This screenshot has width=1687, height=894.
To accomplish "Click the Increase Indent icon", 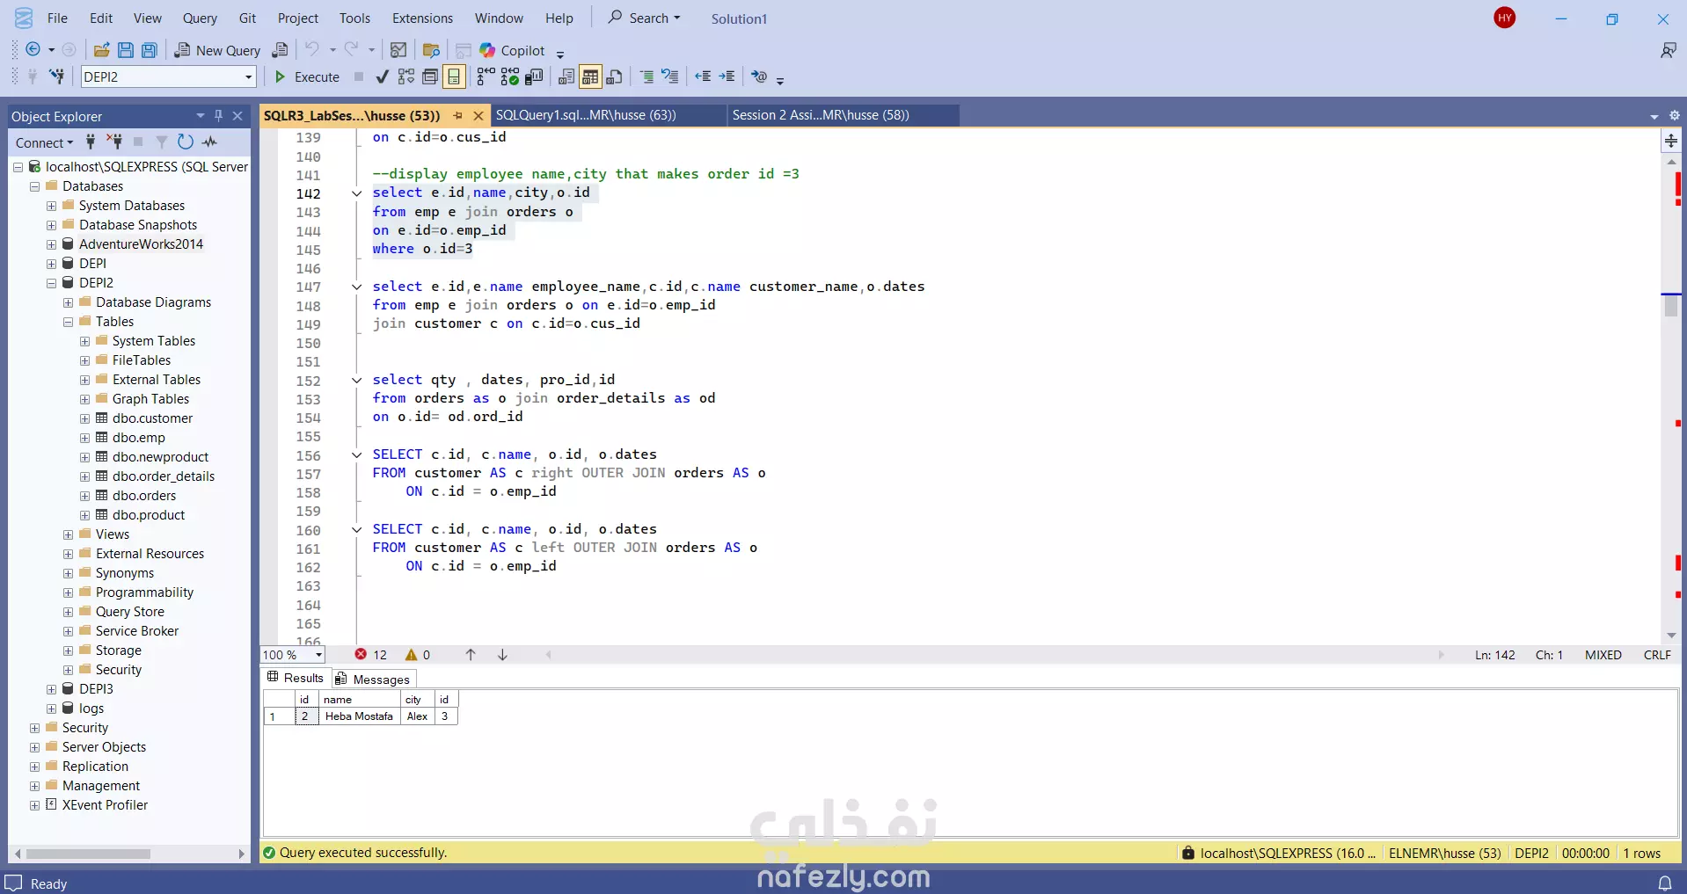I will (x=727, y=77).
